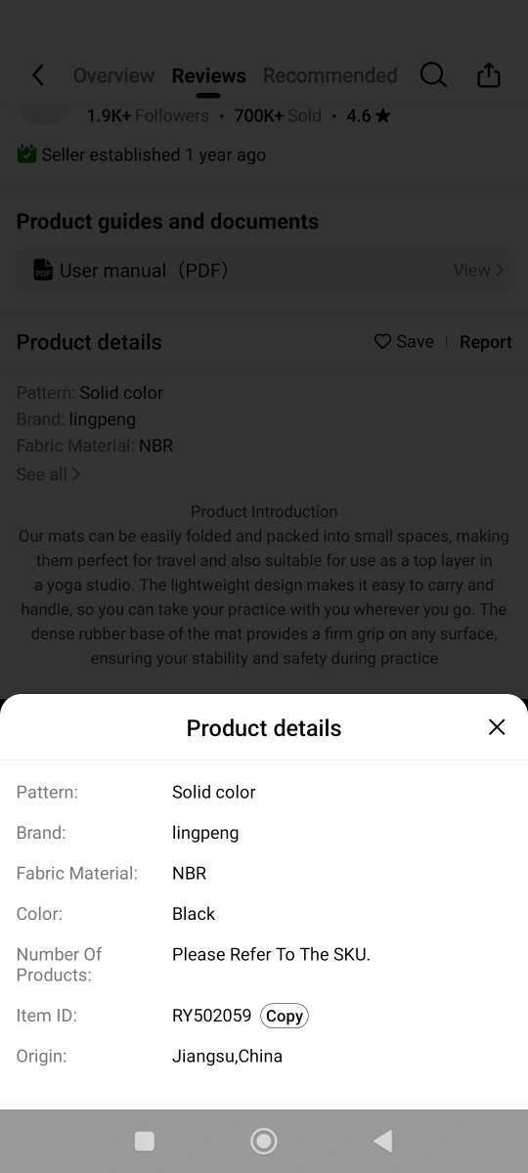The image size is (528, 1173).
Task: Tap the Android home button
Action: point(264,1141)
